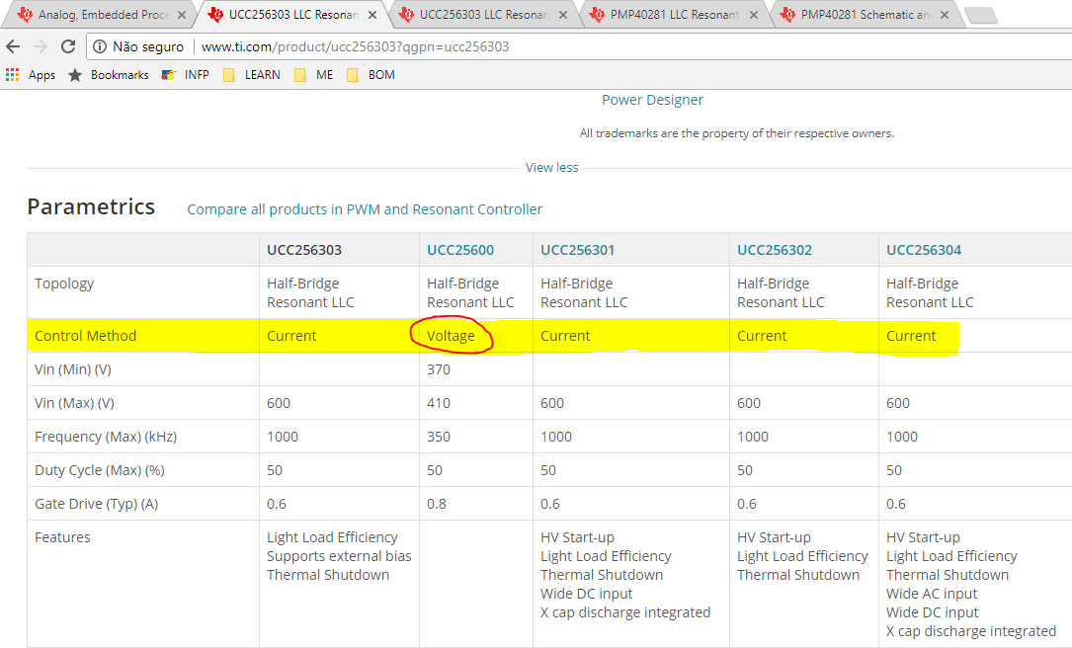Image resolution: width=1072 pixels, height=648 pixels.
Task: Close the 'Analog, Embedded Proce' tab
Action: [x=181, y=15]
